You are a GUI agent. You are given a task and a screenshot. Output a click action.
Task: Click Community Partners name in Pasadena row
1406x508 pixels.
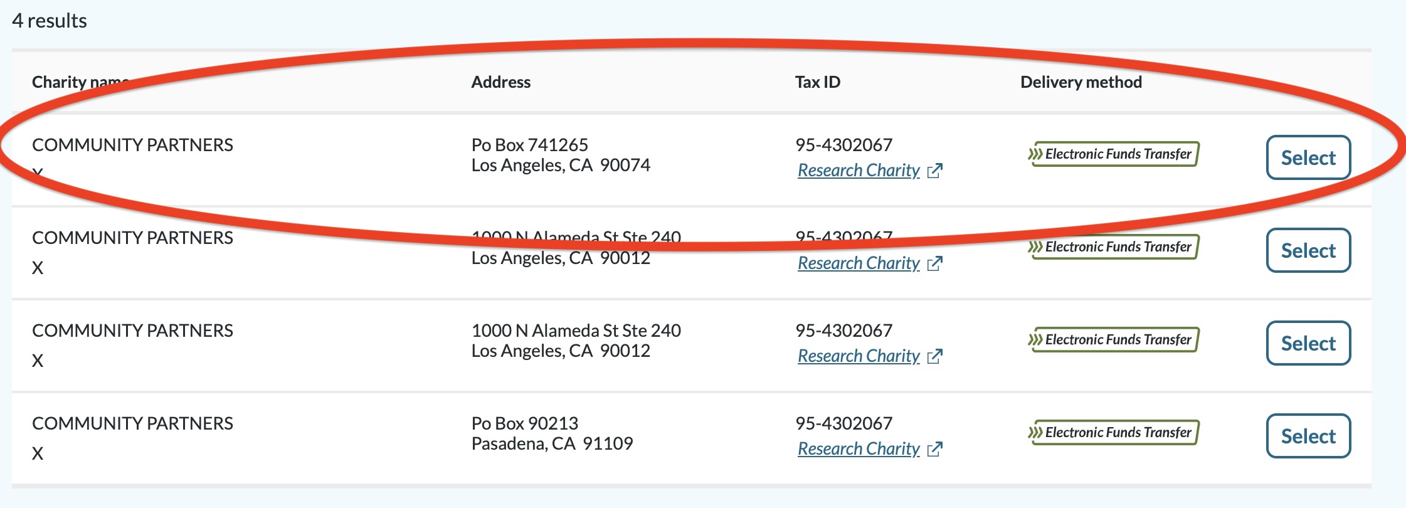click(x=132, y=423)
